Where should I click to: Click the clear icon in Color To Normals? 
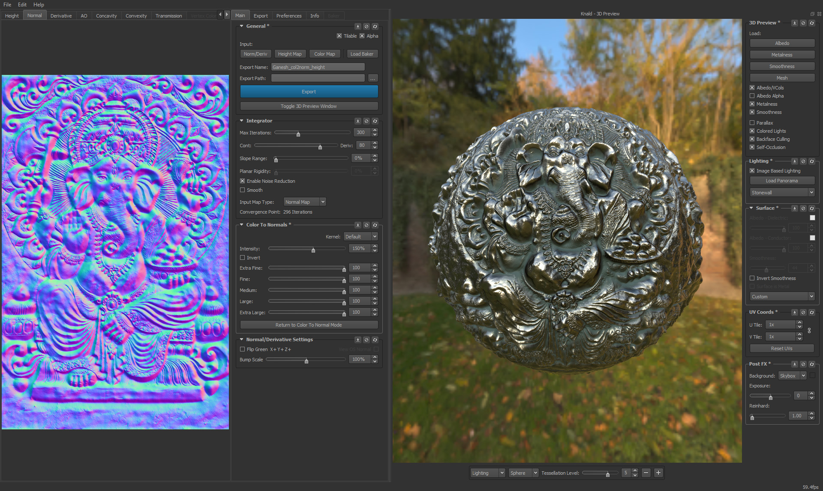point(366,225)
